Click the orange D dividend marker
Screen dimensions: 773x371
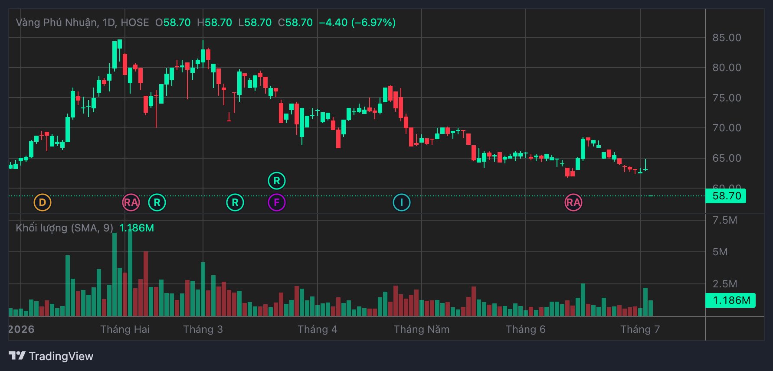point(43,202)
